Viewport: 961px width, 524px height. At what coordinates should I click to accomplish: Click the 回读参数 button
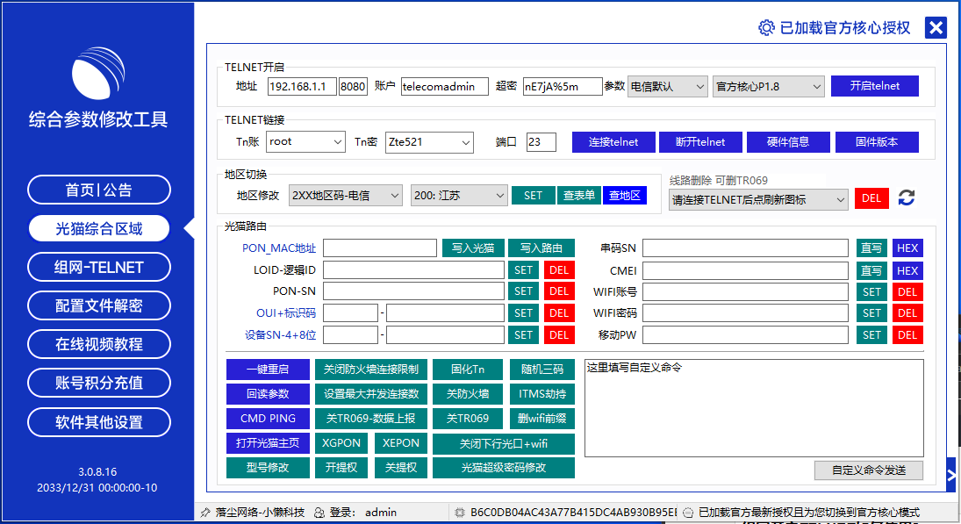coord(268,394)
